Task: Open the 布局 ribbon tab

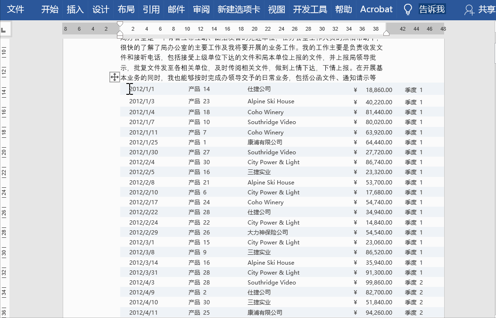Action: (x=126, y=9)
